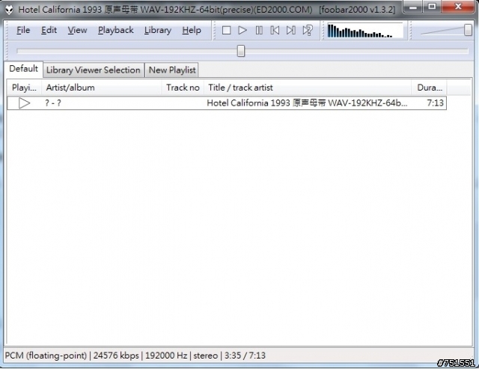479x369 pixels.
Task: Open the Edit menu
Action: pyautogui.click(x=49, y=30)
